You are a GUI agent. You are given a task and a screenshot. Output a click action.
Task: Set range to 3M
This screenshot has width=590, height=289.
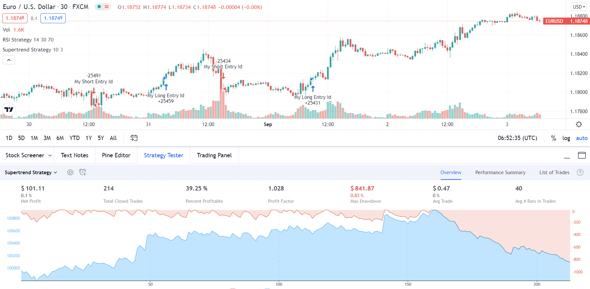coord(47,138)
